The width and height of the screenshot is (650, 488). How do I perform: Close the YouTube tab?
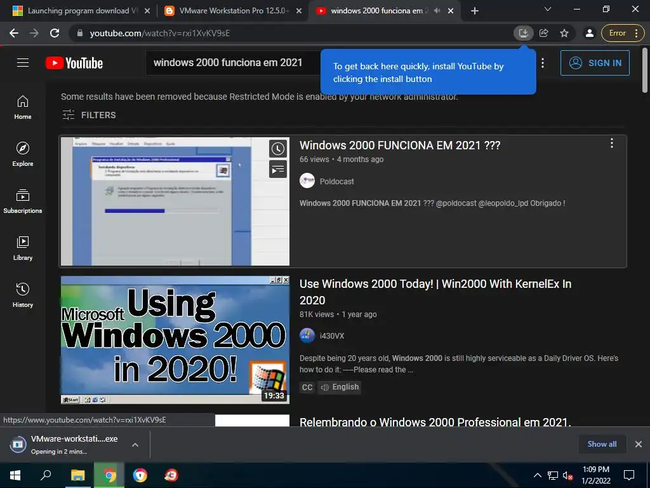click(451, 11)
